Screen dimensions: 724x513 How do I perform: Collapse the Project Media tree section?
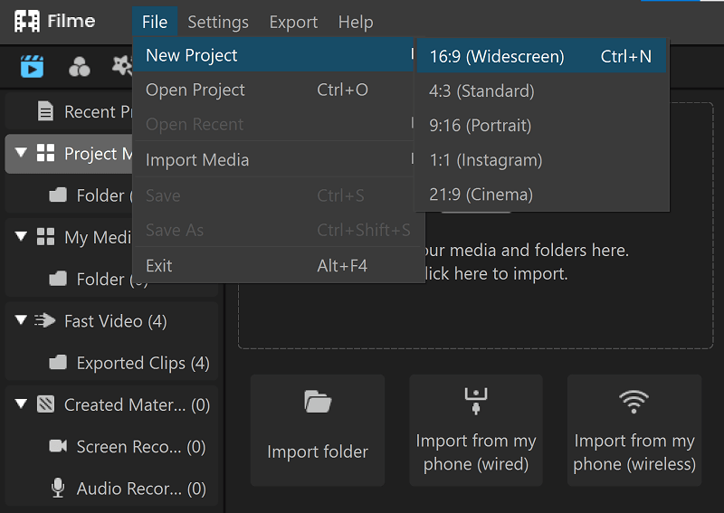[x=21, y=152]
